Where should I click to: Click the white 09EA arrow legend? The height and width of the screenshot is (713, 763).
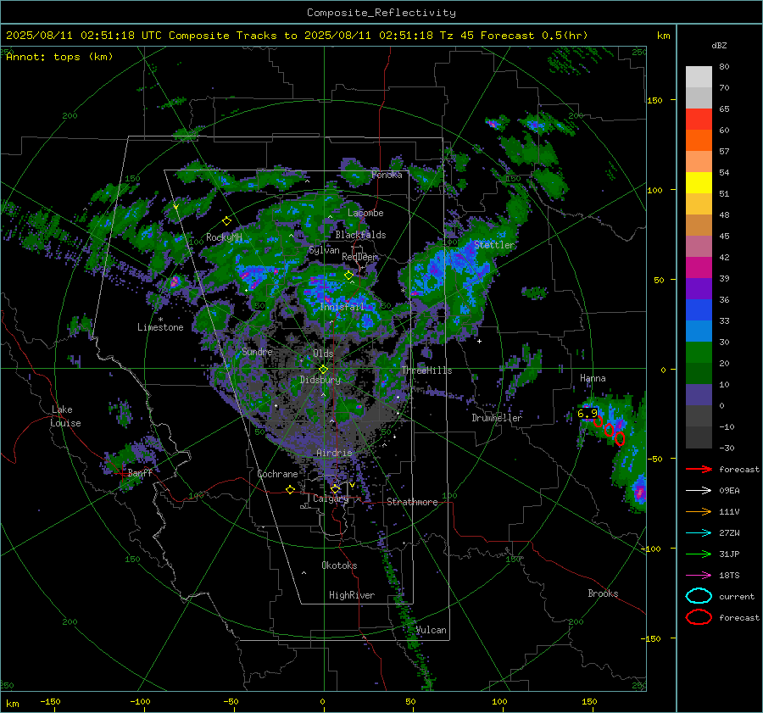699,491
